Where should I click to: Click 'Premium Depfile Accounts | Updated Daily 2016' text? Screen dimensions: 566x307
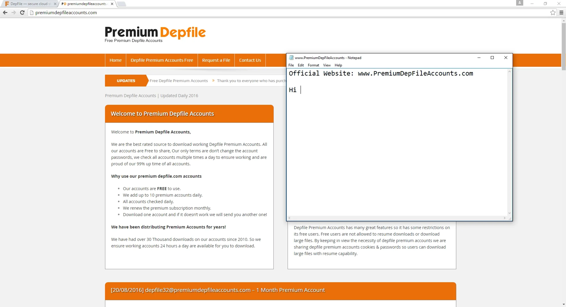point(151,96)
